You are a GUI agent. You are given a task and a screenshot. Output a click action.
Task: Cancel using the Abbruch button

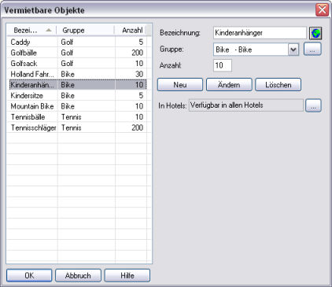click(x=78, y=275)
